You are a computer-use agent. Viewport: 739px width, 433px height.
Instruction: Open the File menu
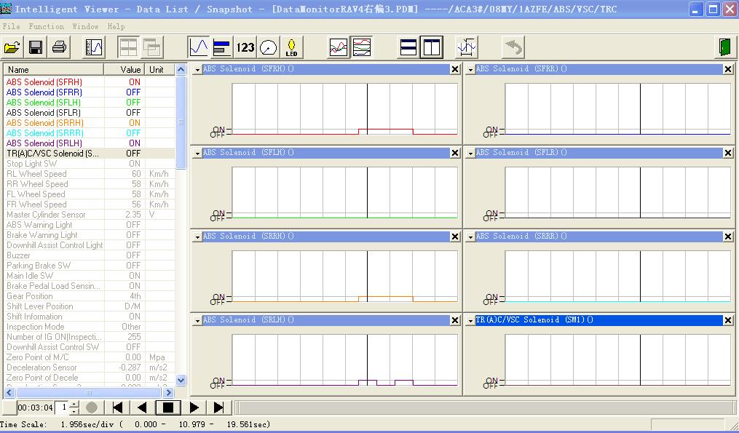[x=12, y=26]
